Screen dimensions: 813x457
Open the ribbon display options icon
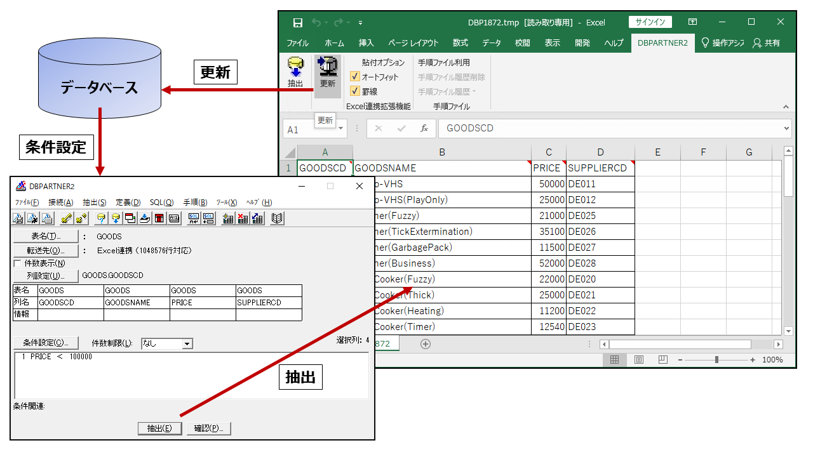692,22
